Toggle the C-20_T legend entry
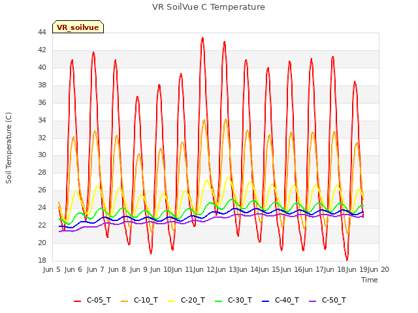418x313 pixels. (186, 300)
